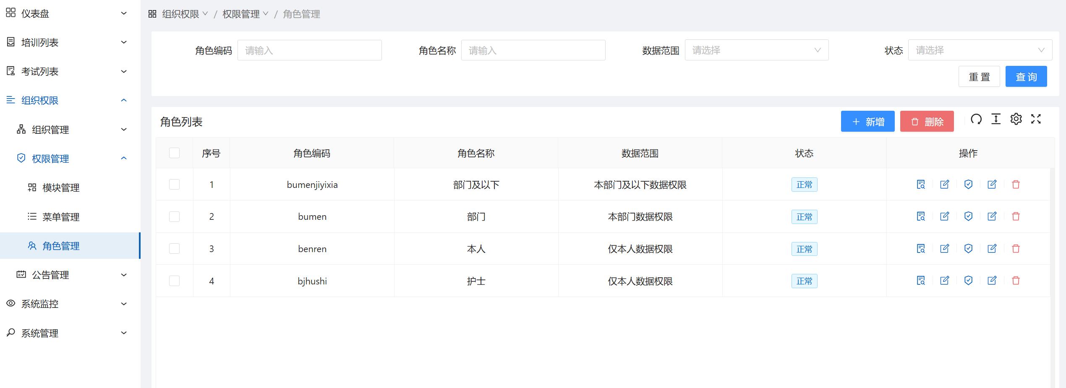Check the select-all checkbox in table header
Viewport: 1066px width, 388px height.
(174, 153)
